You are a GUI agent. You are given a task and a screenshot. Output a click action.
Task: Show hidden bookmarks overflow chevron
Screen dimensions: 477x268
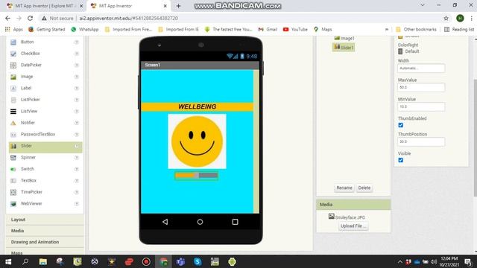coord(387,30)
